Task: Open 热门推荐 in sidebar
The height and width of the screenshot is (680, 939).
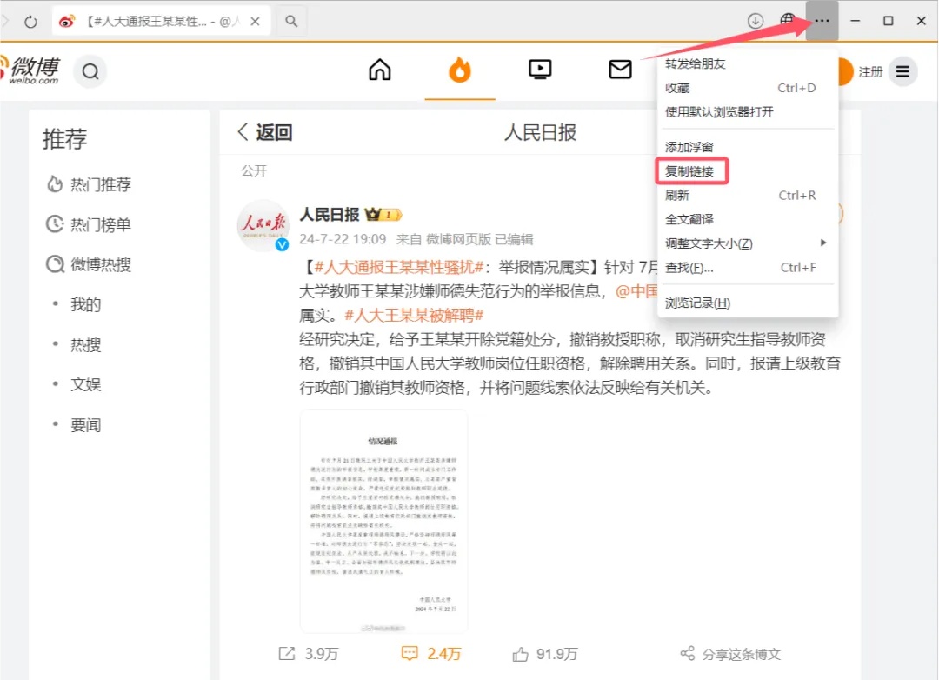Action: coord(89,184)
